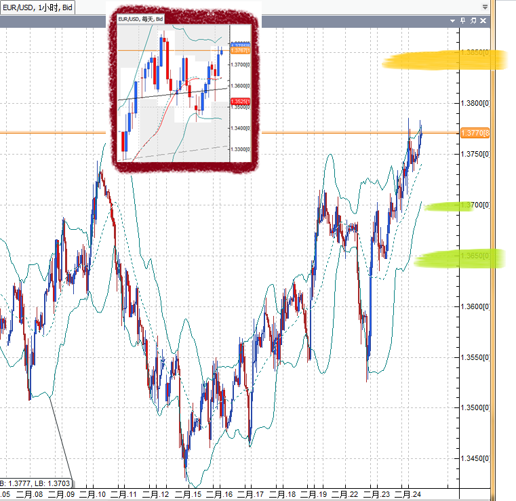516x501 pixels.
Task: Click the 二月.19 date label
Action: pos(313,494)
